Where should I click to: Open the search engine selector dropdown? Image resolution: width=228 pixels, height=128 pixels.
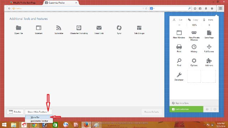[x=152, y=9]
